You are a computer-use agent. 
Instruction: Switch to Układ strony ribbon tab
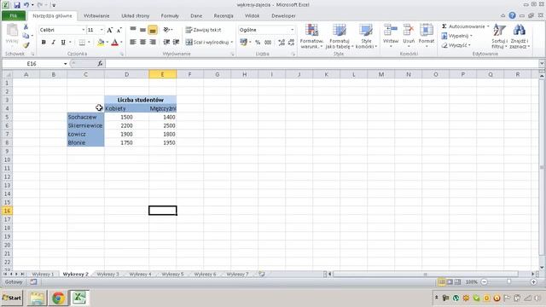tap(136, 15)
